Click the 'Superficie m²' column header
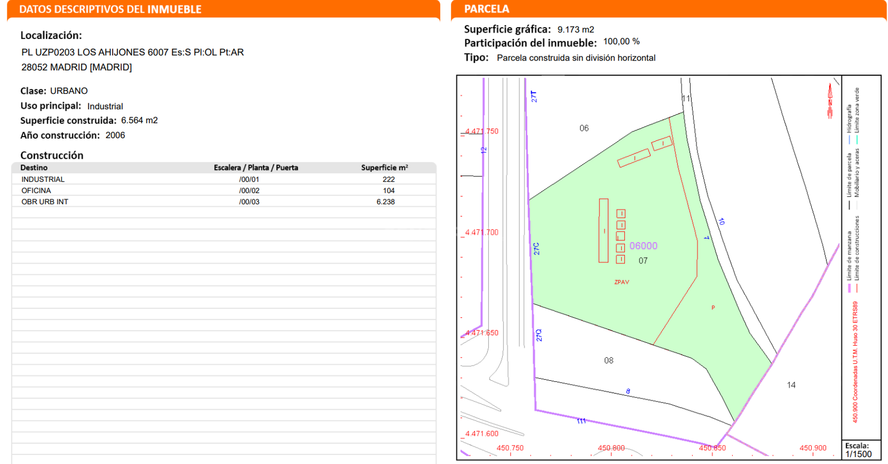 (384, 168)
